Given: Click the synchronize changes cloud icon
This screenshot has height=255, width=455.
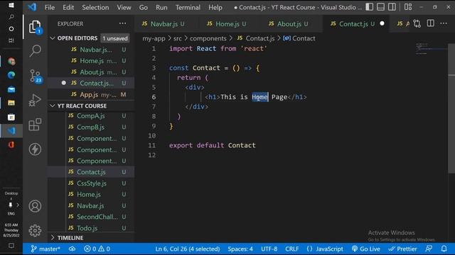Looking at the screenshot, I should 72,249.
